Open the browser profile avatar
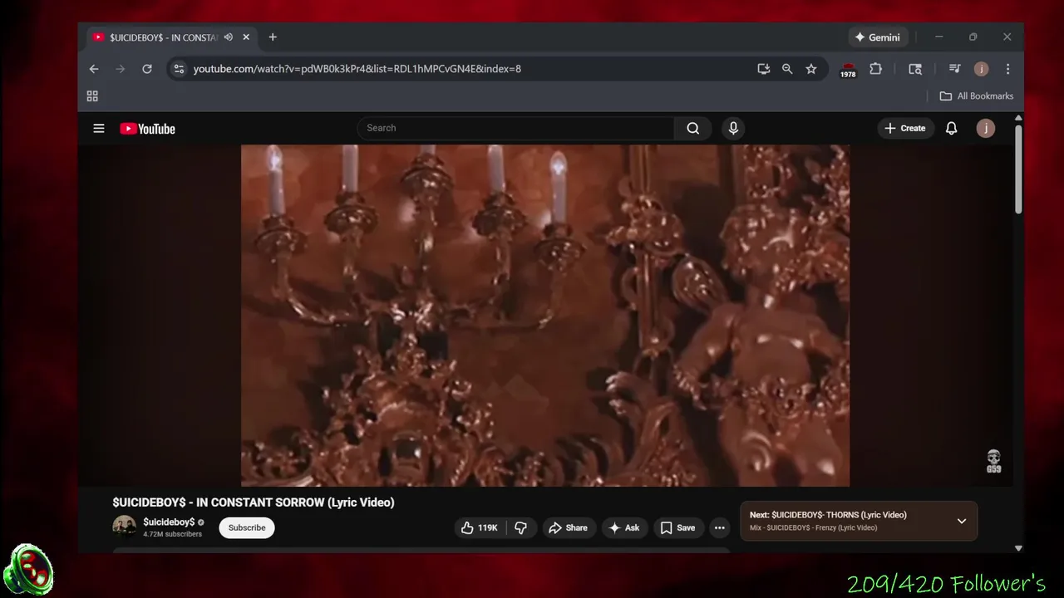 click(981, 69)
